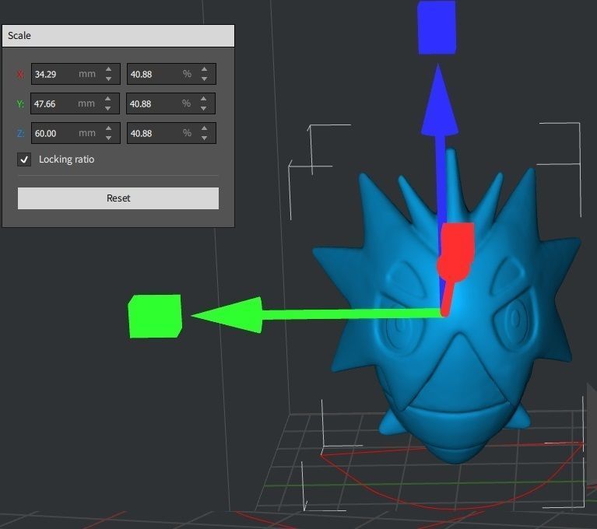The height and width of the screenshot is (529, 597).
Task: Select the blue spiky 3D model
Action: pyautogui.click(x=457, y=373)
